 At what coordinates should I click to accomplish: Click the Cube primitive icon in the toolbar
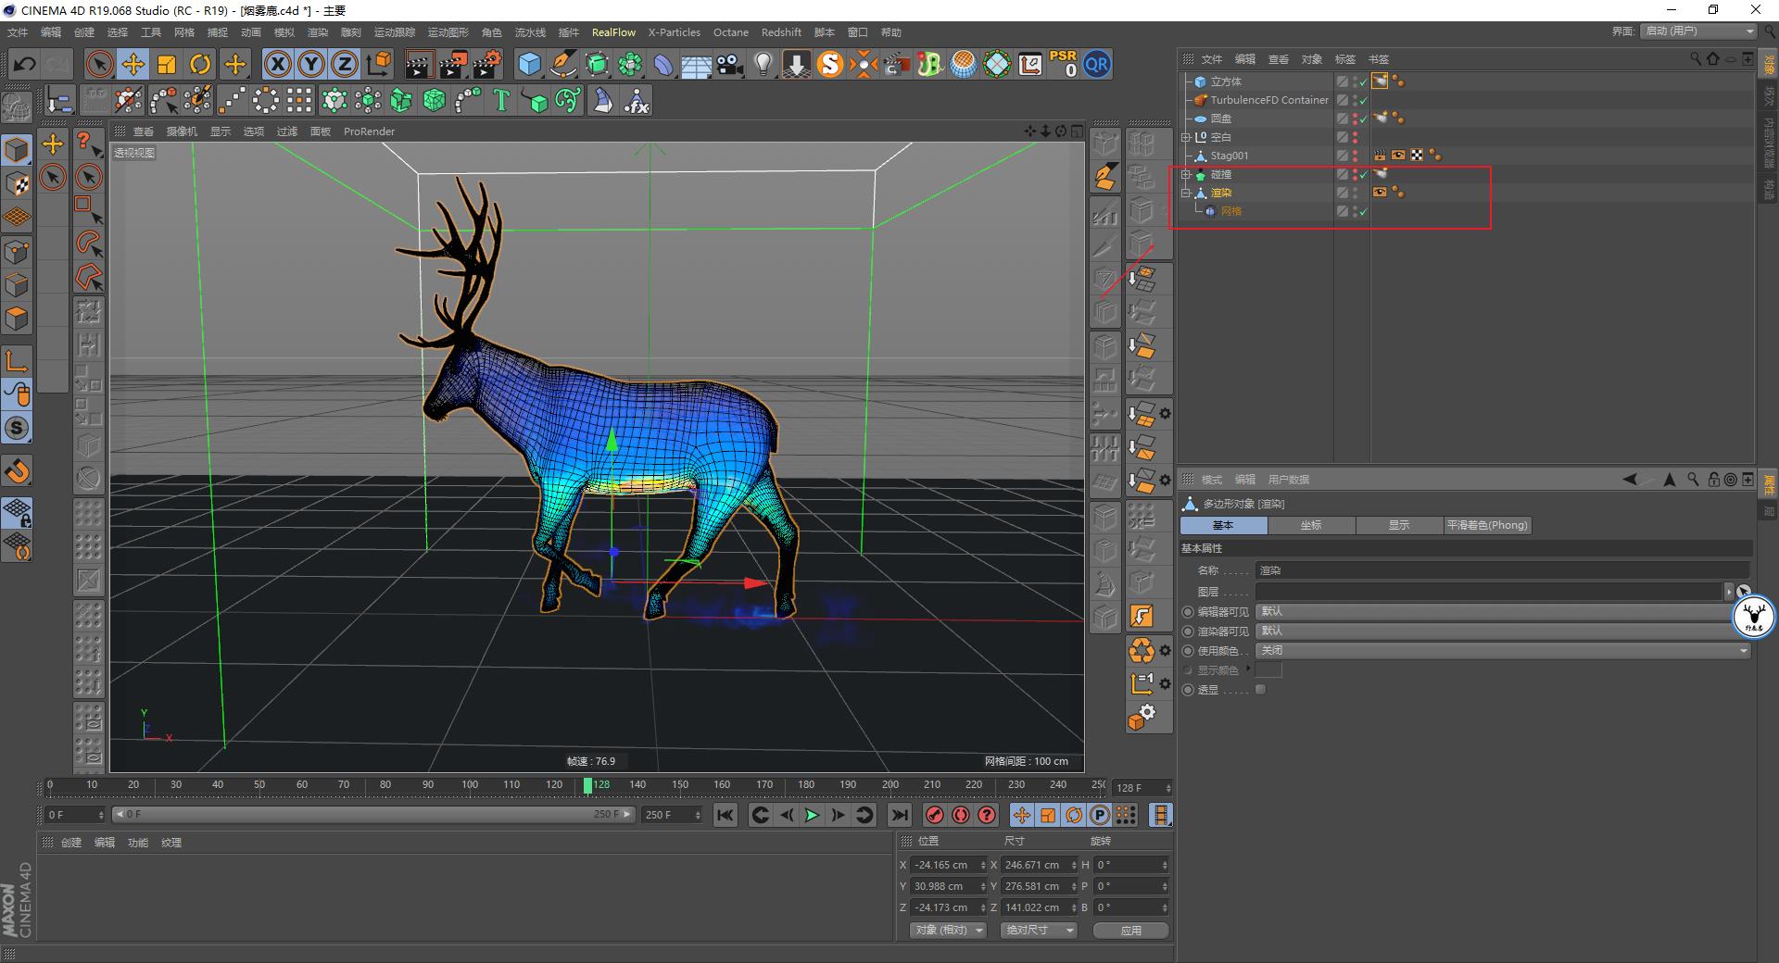point(530,64)
